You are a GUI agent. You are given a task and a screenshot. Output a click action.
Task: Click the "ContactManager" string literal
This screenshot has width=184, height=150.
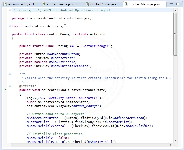(95, 46)
